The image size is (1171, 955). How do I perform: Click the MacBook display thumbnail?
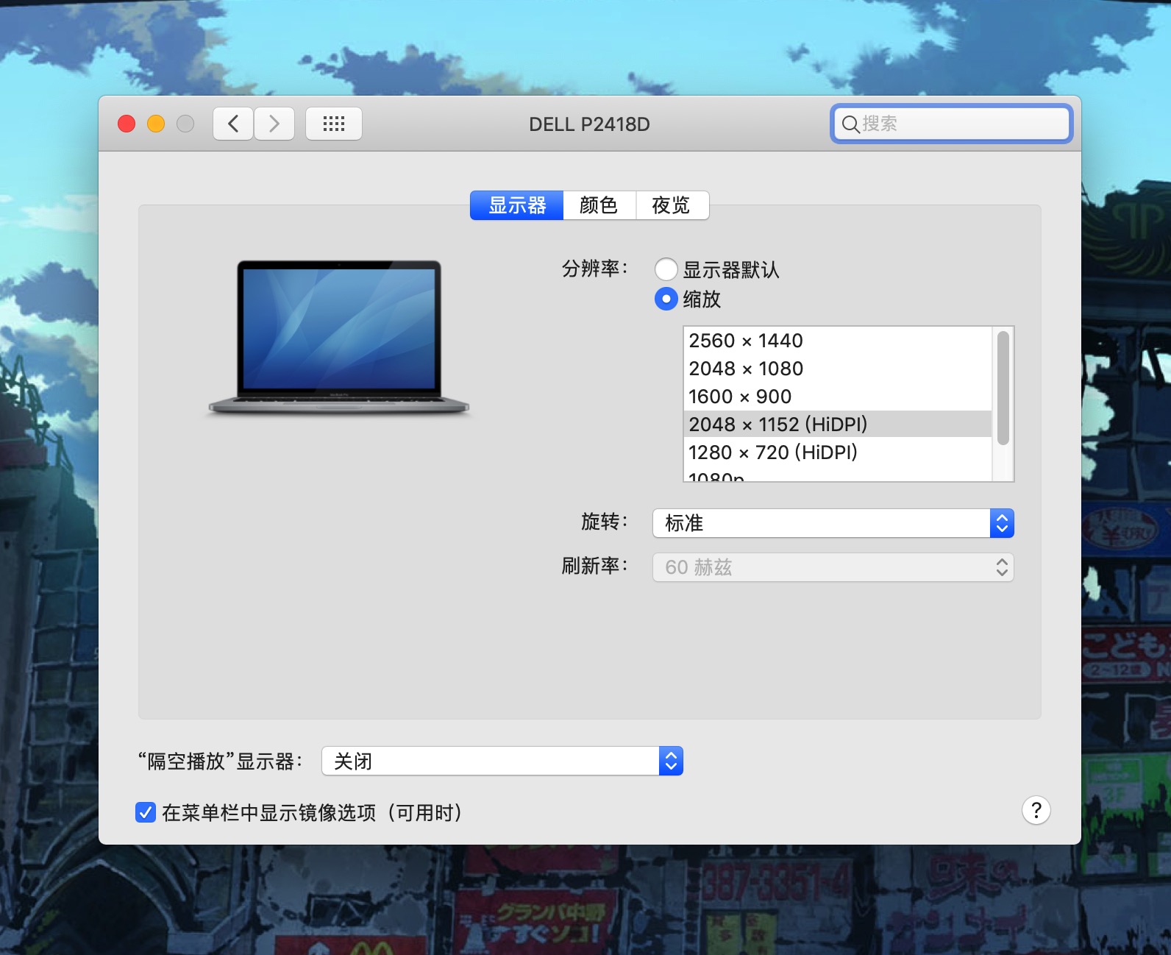click(339, 337)
